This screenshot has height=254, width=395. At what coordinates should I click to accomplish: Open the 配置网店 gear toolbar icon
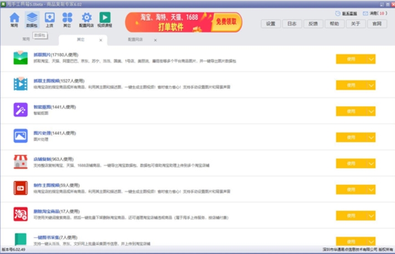coord(86,20)
